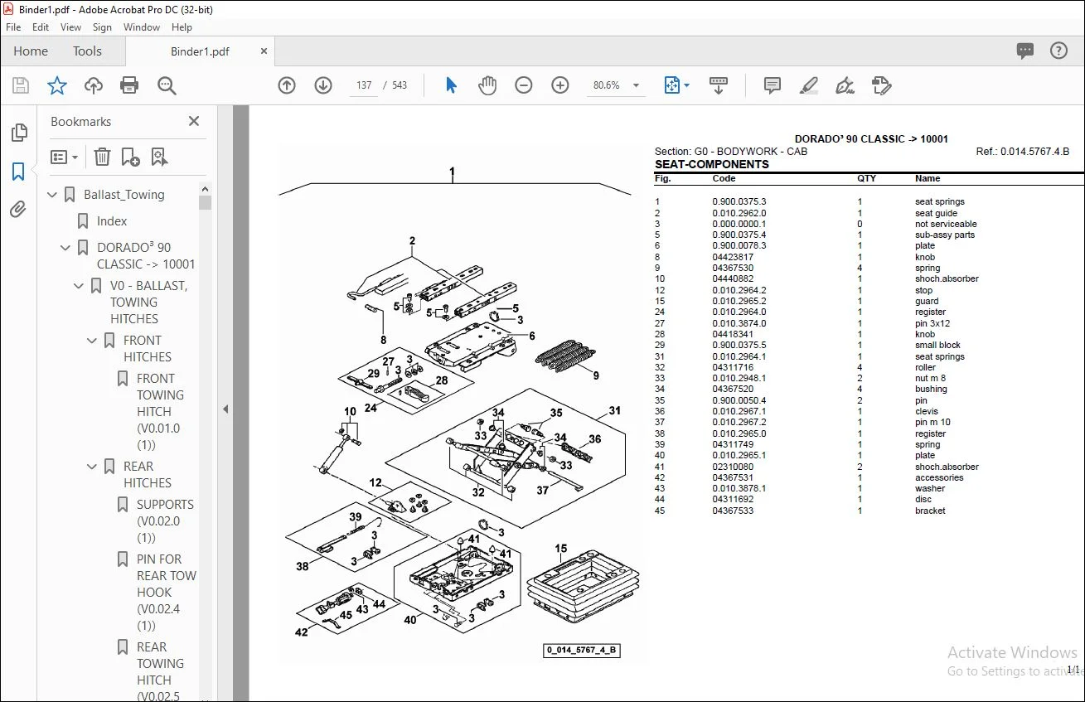Delete the selected bookmark
Screen dimensions: 1085x702
tap(102, 157)
